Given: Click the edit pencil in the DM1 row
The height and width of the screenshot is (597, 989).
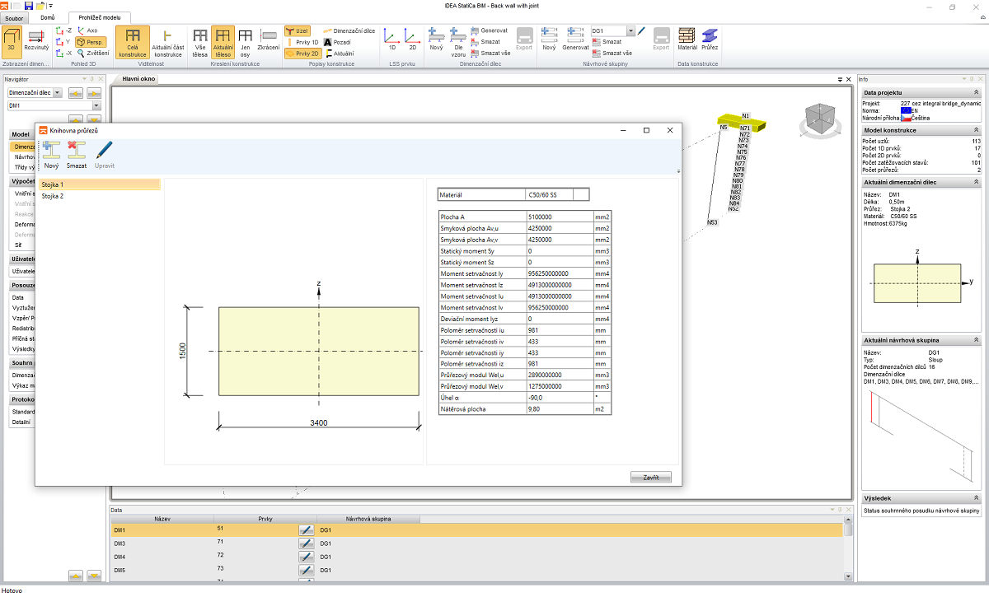Looking at the screenshot, I should pyautogui.click(x=306, y=530).
